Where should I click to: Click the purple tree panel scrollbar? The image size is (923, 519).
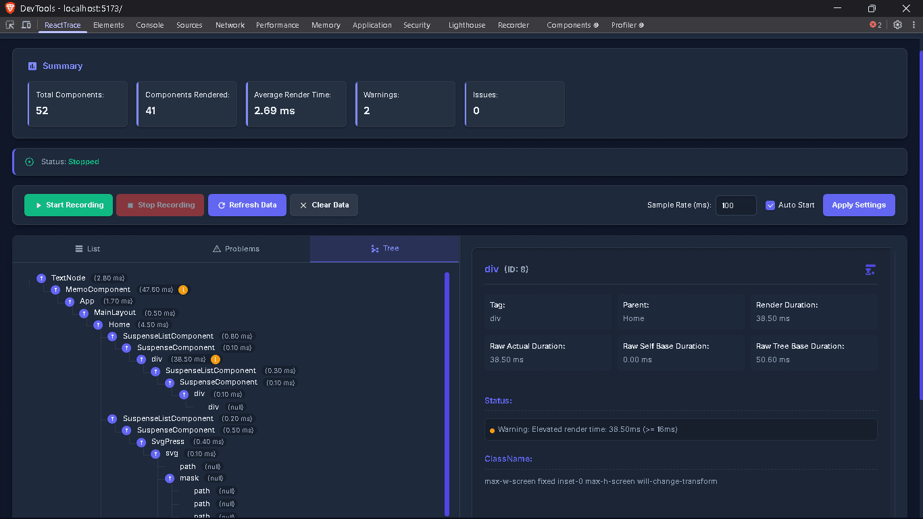click(x=447, y=394)
